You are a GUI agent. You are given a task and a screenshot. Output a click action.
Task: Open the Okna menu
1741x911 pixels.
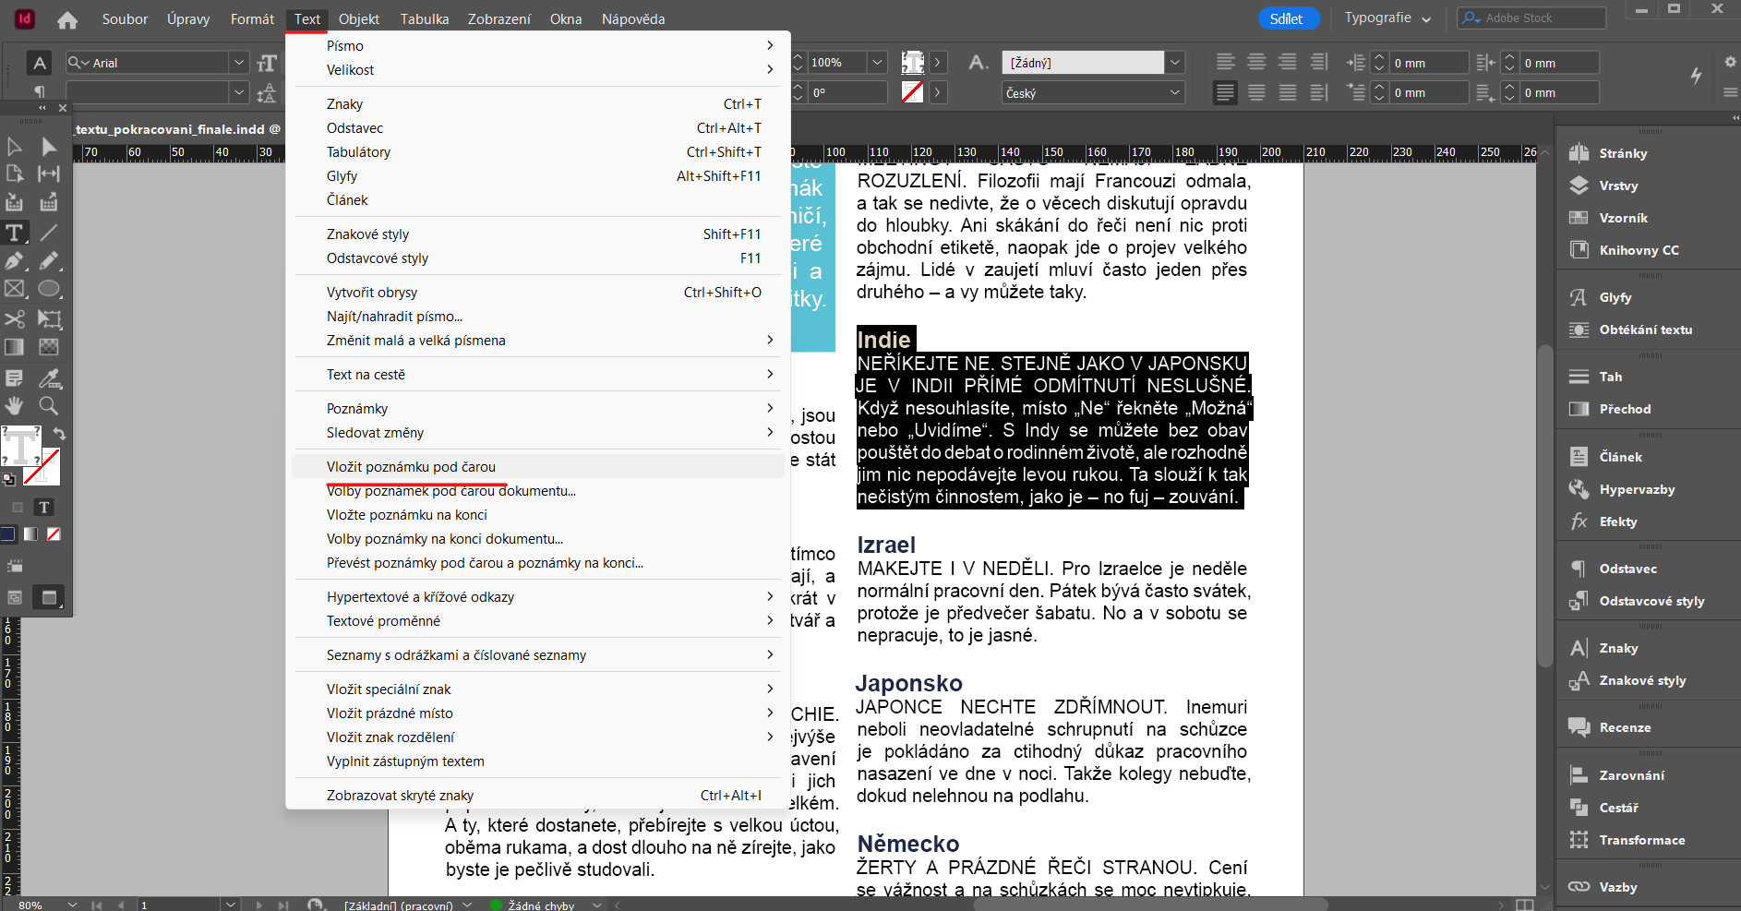pyautogui.click(x=566, y=18)
